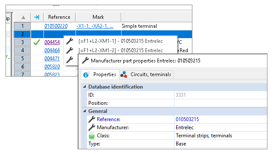Screen dimensions: 273x154
Task: Click wrench icon beside =F1+L2-XM1-2 entry
Action: click(x=70, y=50)
